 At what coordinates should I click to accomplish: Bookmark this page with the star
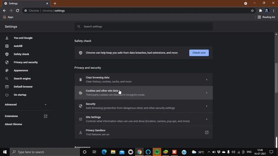(252, 10)
